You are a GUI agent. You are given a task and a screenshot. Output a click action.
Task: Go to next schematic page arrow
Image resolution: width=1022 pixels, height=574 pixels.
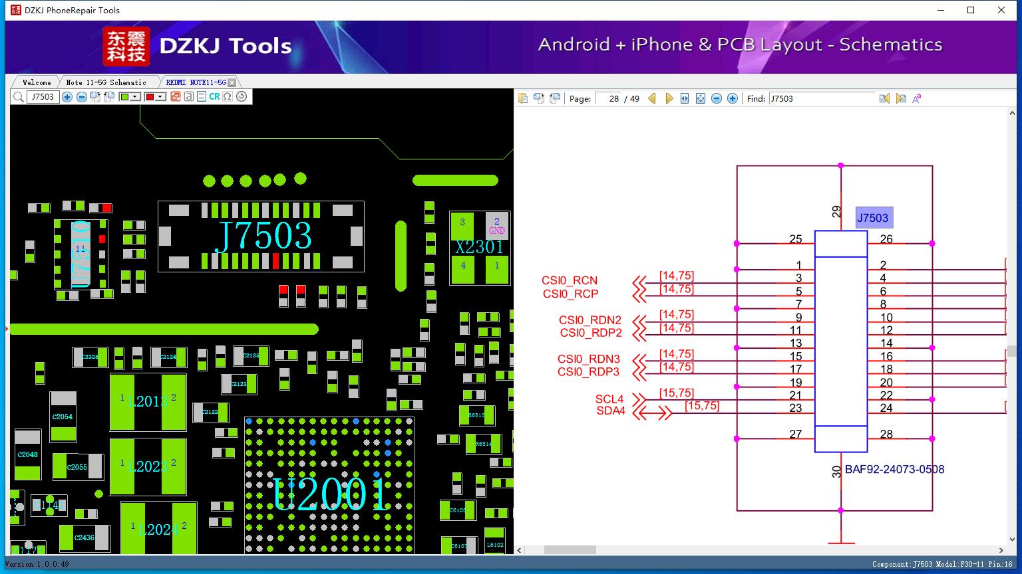669,98
